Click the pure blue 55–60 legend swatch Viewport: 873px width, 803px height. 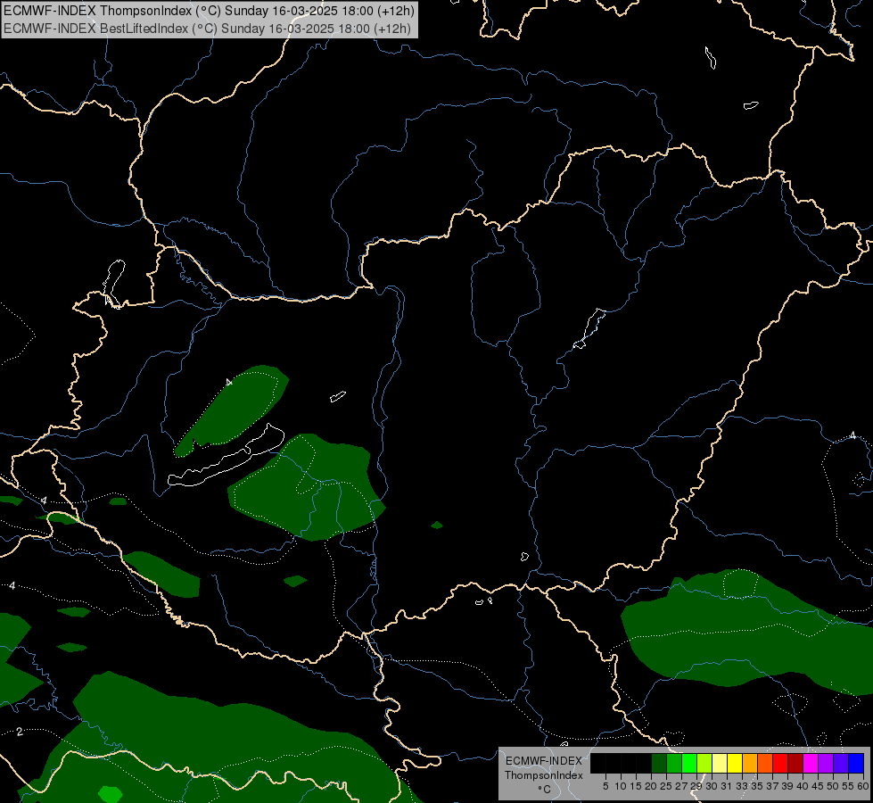(x=856, y=763)
